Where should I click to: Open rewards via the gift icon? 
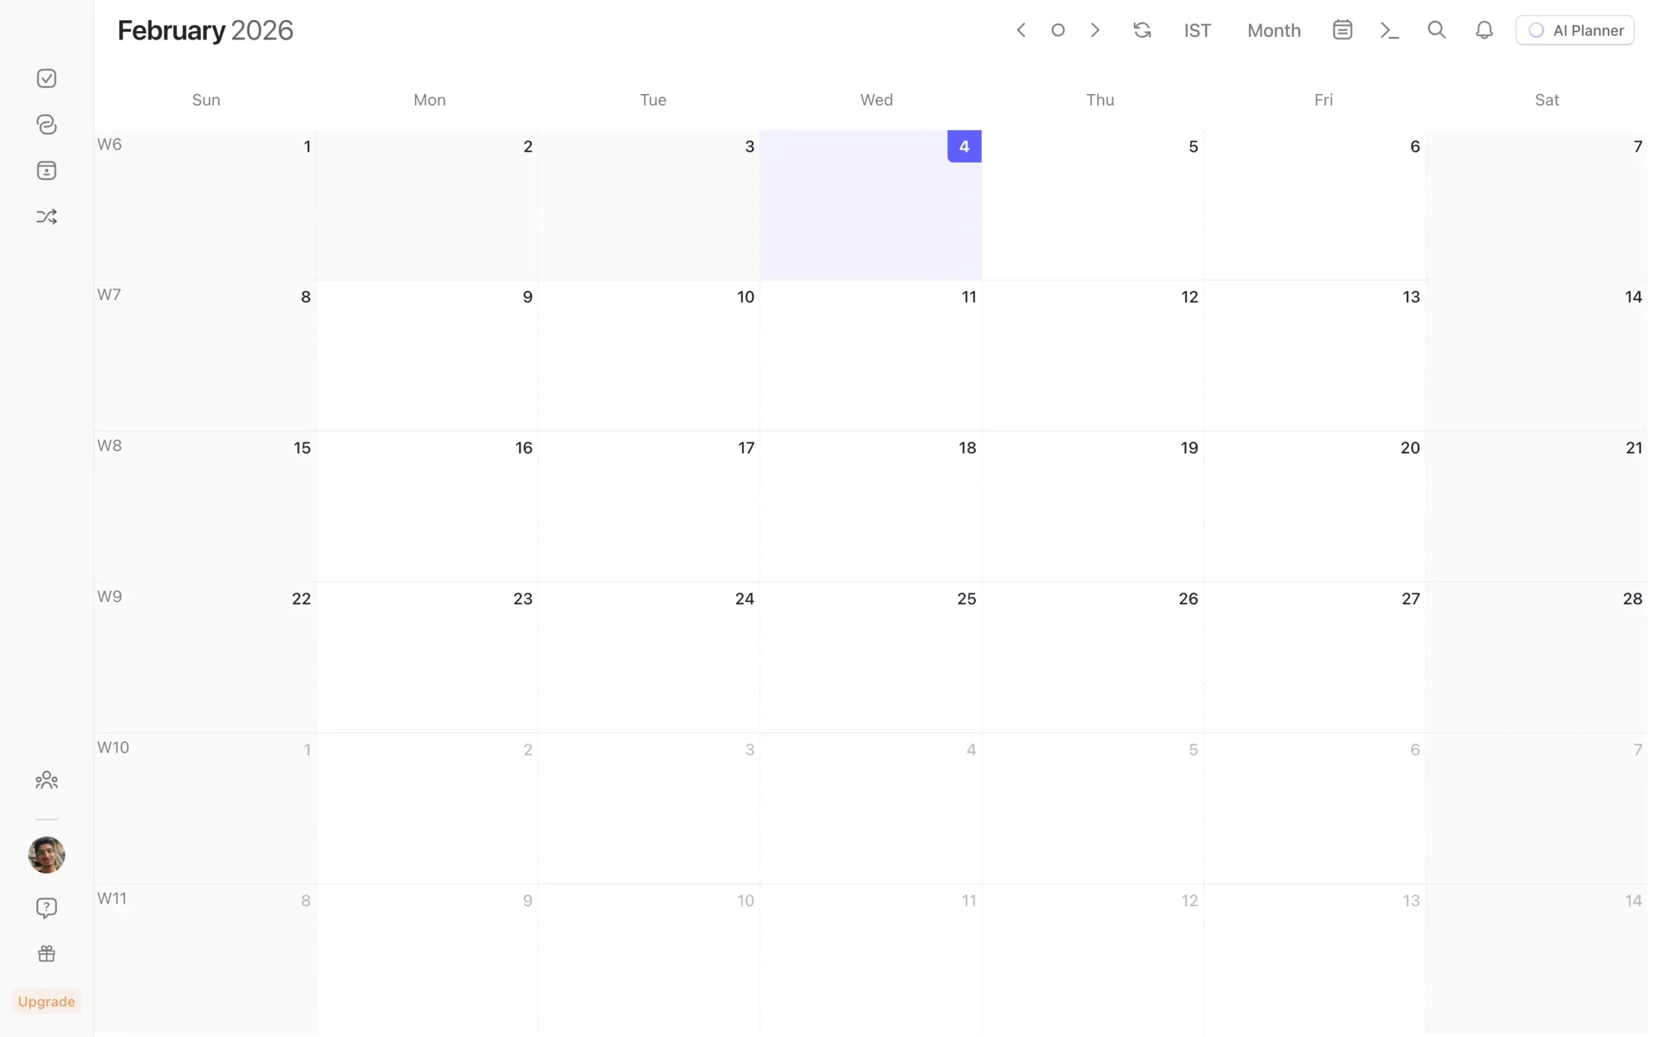46,953
